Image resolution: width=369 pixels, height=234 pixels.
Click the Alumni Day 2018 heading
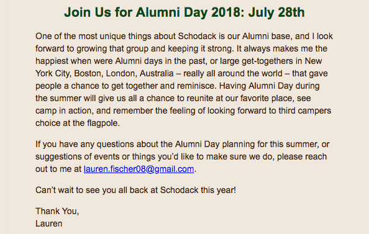tap(184, 12)
